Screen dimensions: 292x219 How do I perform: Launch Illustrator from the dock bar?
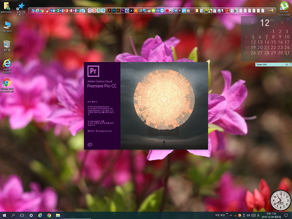pyautogui.click(x=118, y=11)
